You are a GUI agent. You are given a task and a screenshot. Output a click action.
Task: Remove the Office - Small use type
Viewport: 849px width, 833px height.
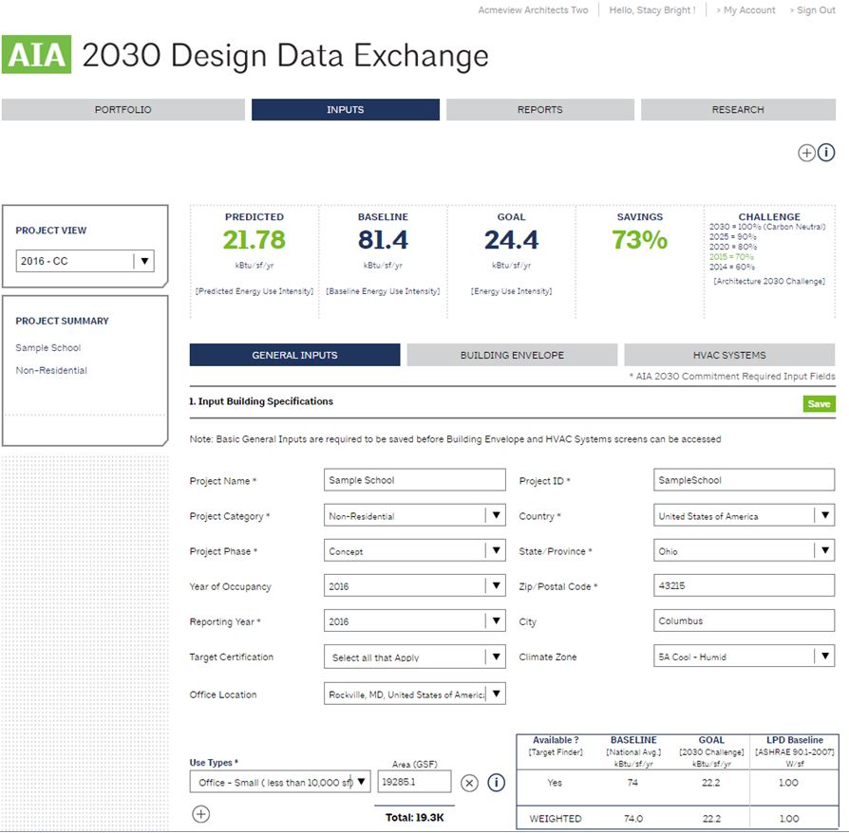tap(469, 783)
